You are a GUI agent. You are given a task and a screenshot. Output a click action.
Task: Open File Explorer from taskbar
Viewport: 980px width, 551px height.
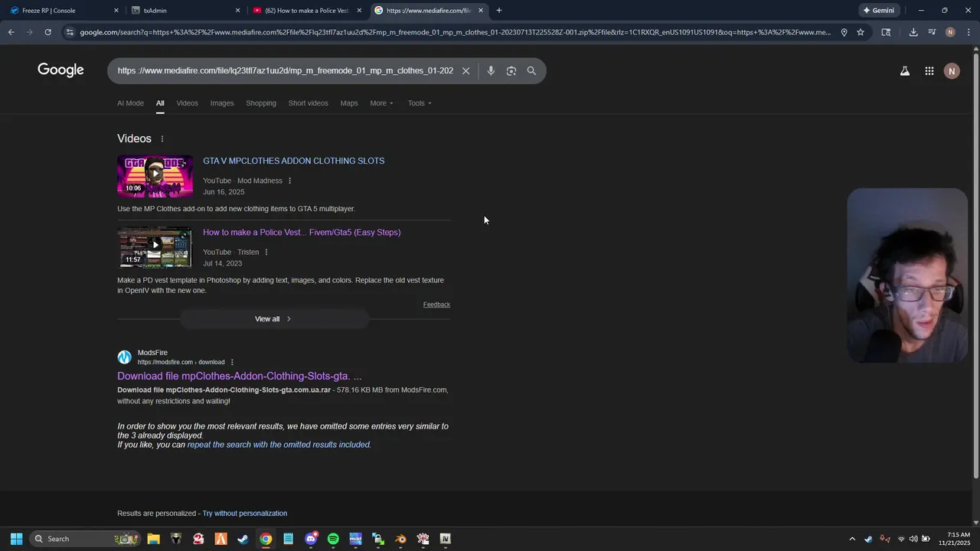tap(153, 539)
